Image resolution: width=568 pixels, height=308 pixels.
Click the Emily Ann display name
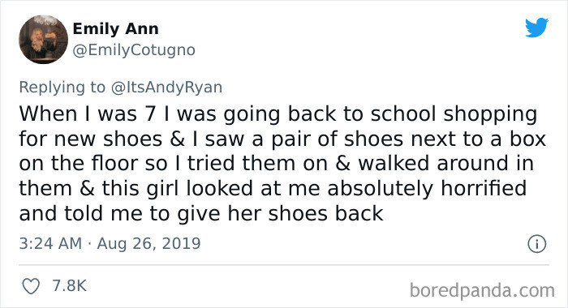(x=115, y=29)
